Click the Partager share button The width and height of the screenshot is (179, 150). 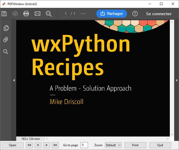click(112, 14)
